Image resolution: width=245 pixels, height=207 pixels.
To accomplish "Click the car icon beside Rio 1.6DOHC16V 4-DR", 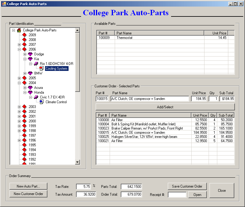I will [x=36, y=64].
